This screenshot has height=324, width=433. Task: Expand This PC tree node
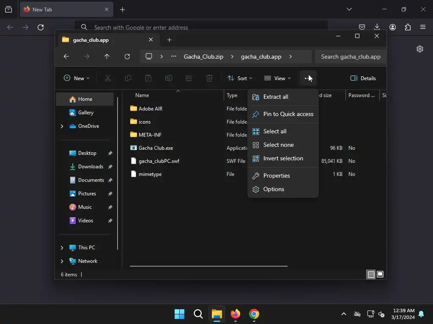point(62,248)
